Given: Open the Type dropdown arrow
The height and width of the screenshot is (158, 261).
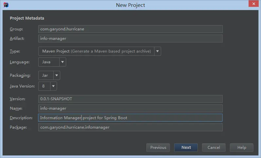Looking at the screenshot, I should (158, 51).
